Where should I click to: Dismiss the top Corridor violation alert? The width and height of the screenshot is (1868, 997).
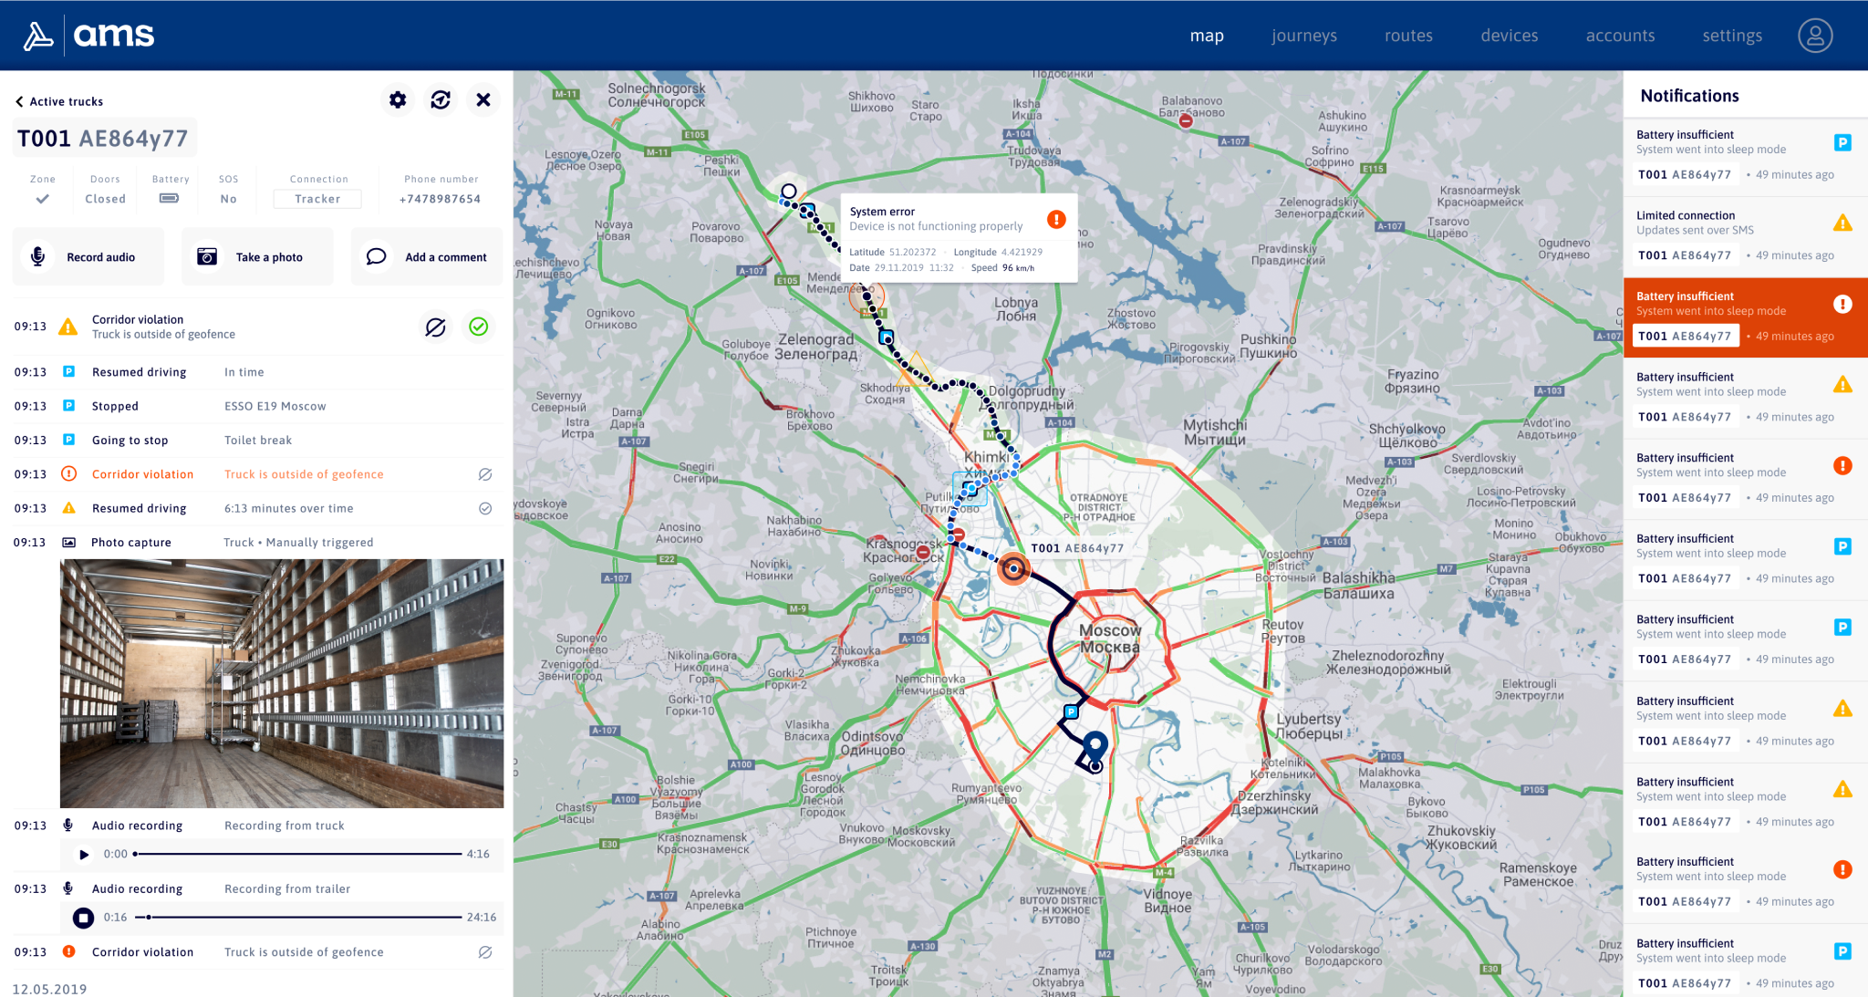tap(435, 327)
